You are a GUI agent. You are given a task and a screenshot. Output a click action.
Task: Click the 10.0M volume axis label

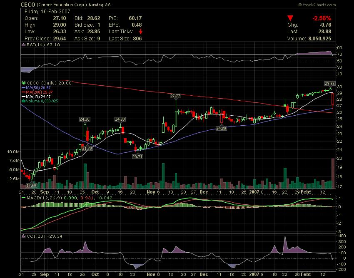click(x=13, y=151)
